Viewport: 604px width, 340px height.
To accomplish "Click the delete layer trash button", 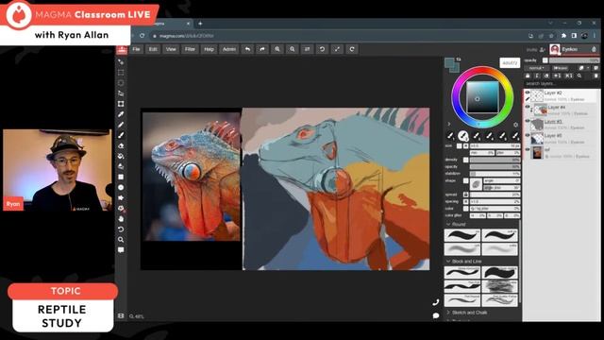I will (x=596, y=76).
